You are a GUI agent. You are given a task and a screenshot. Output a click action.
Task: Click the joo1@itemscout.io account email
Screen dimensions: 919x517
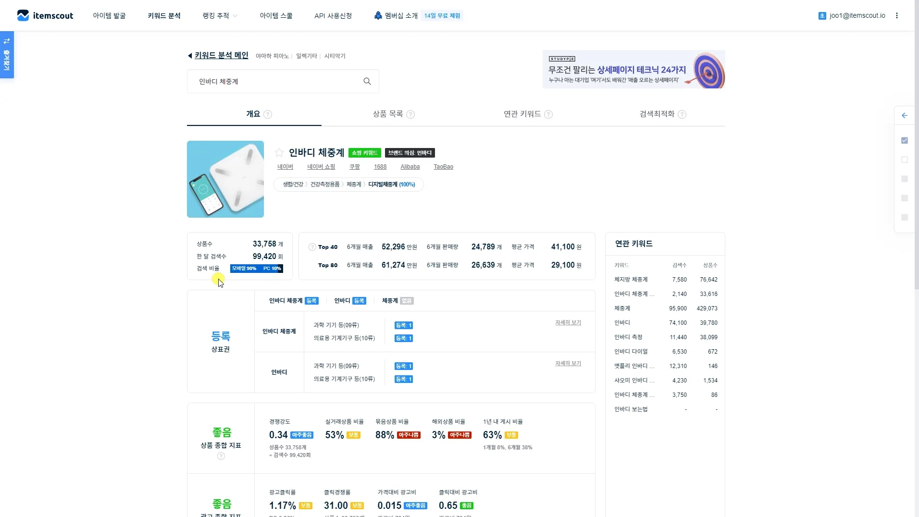tap(857, 15)
